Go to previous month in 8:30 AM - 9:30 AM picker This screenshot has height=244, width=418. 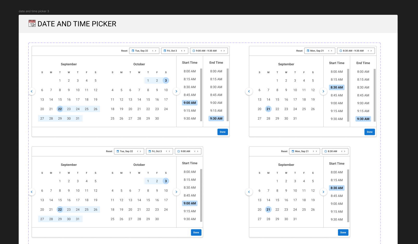[249, 91]
